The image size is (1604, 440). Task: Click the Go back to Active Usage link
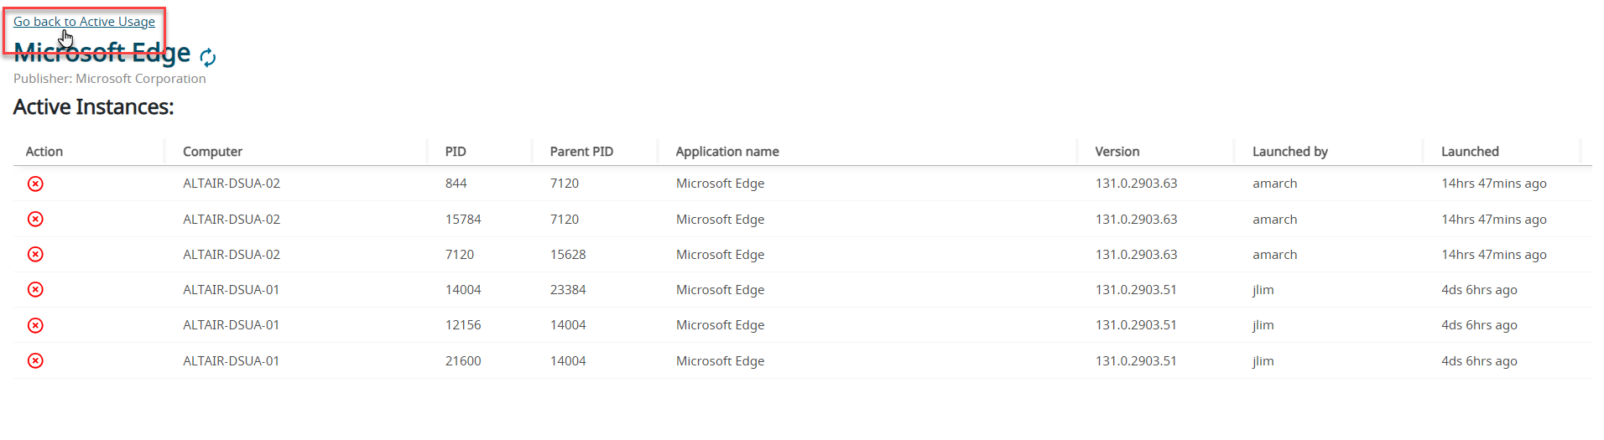[84, 22]
